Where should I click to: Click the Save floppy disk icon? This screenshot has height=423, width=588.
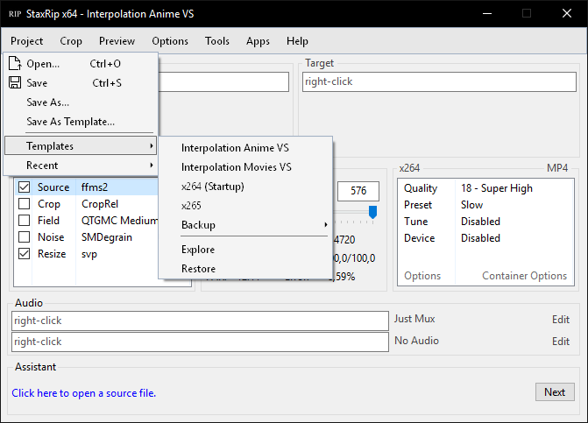coord(15,83)
